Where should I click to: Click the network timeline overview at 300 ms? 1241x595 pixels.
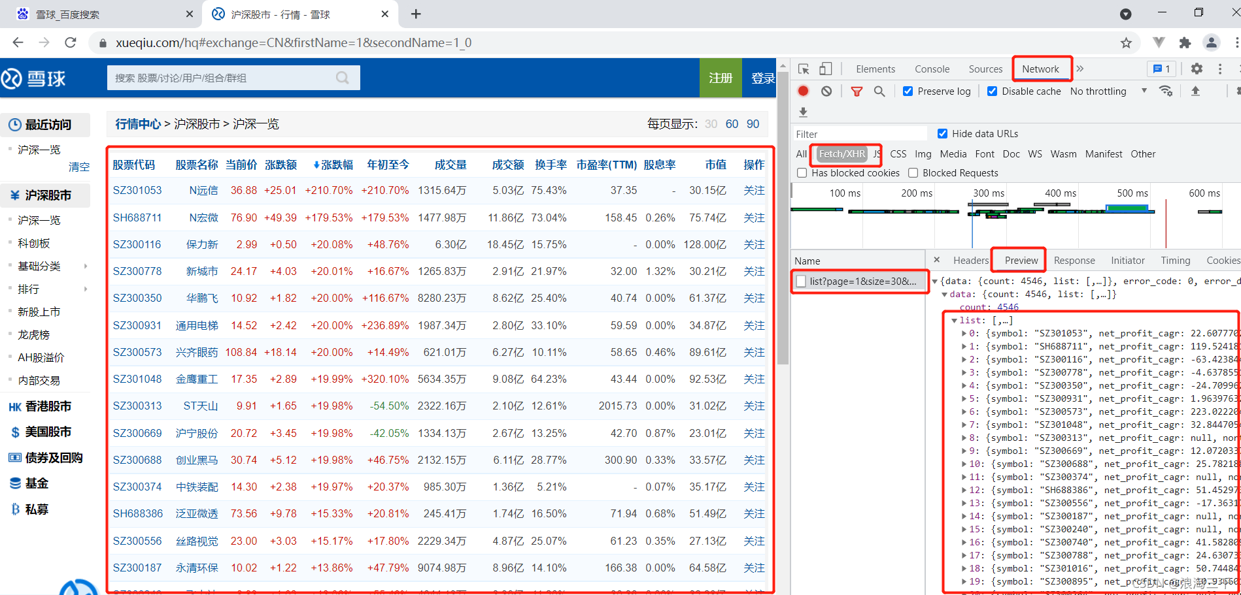tap(988, 193)
